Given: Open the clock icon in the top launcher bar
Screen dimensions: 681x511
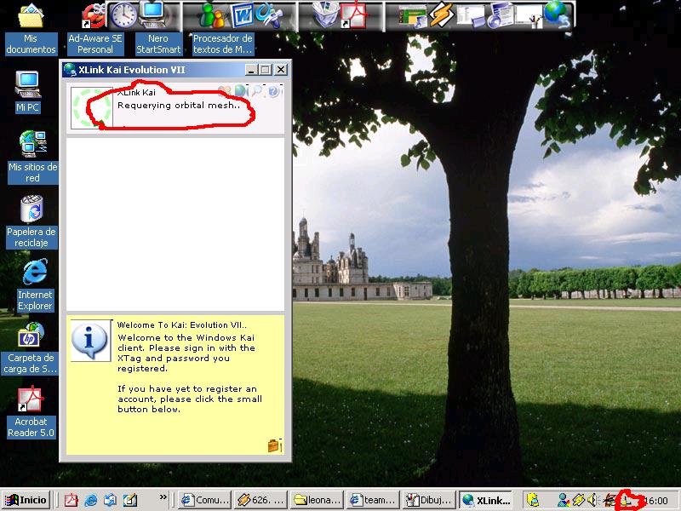Looking at the screenshot, I should 123,15.
